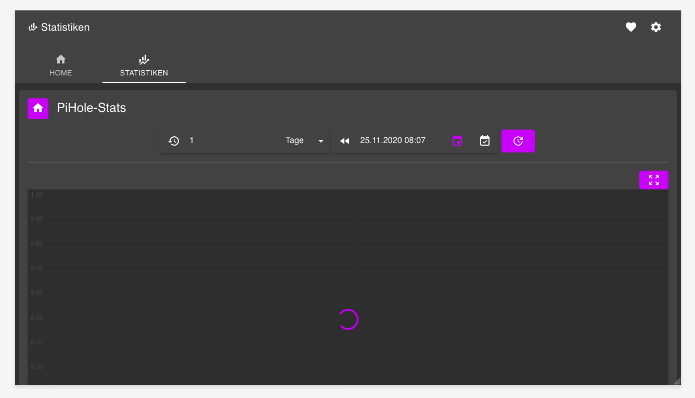Expand chart to fullscreen
Image resolution: width=695 pixels, height=398 pixels.
654,180
